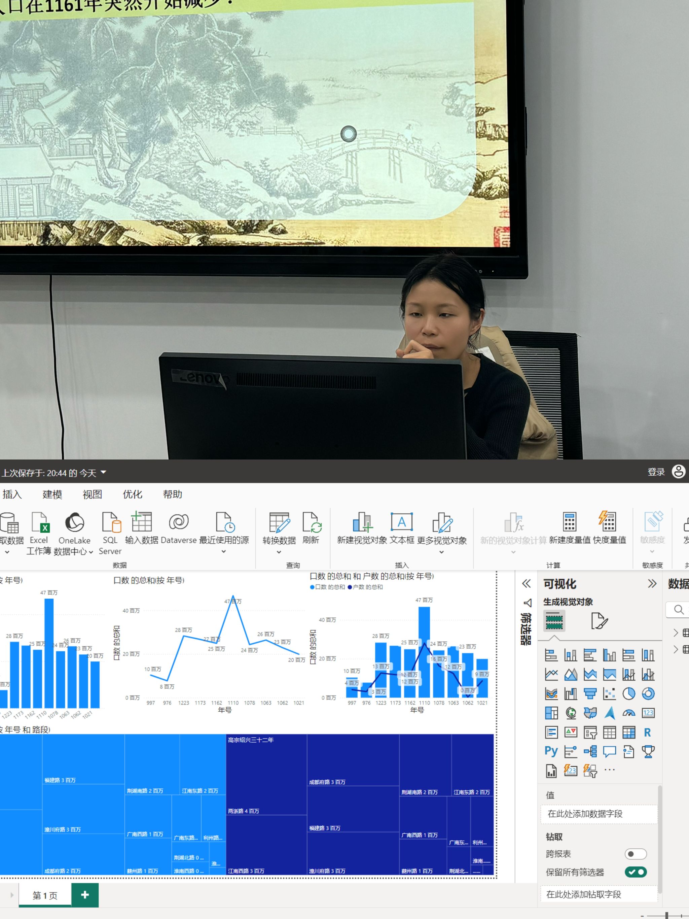Click the 在此处添加数据字段 value field well
The width and height of the screenshot is (689, 919).
[599, 814]
